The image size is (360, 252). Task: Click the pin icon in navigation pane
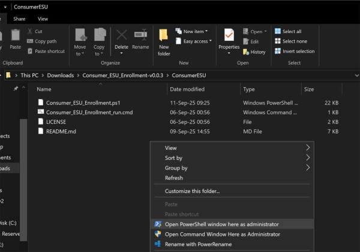[x=16, y=88]
